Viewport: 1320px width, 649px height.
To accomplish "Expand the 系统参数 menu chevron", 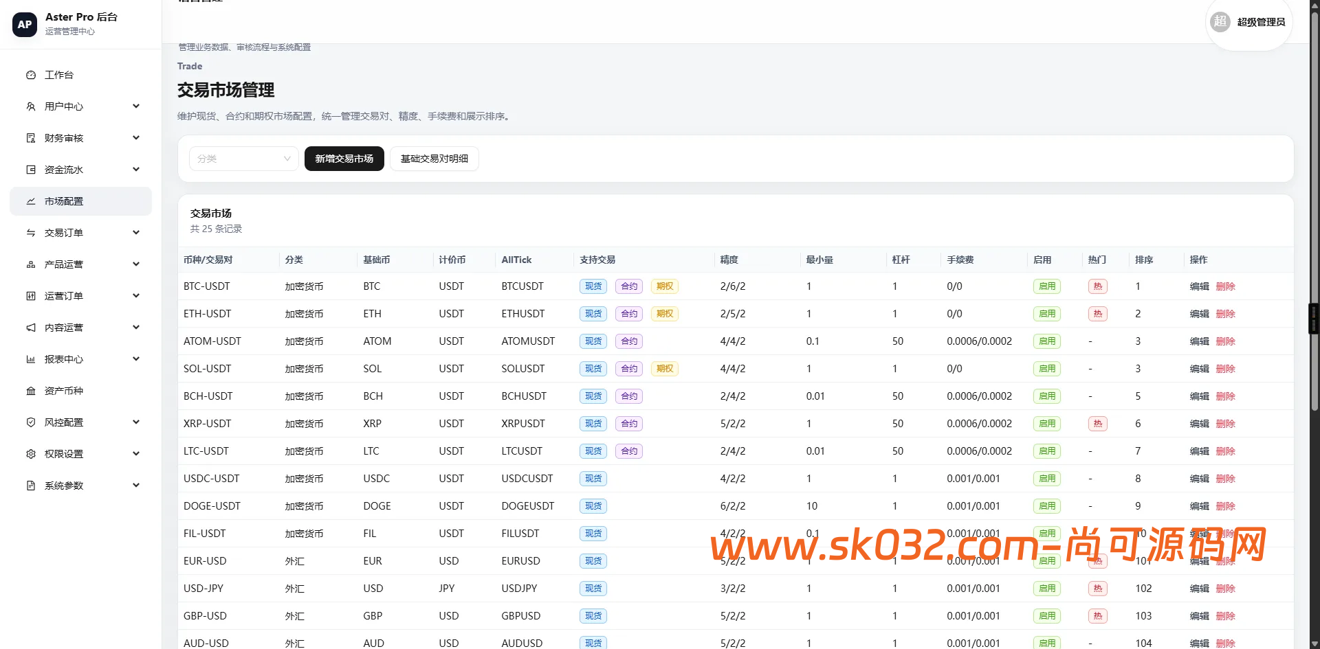I will pyautogui.click(x=136, y=485).
